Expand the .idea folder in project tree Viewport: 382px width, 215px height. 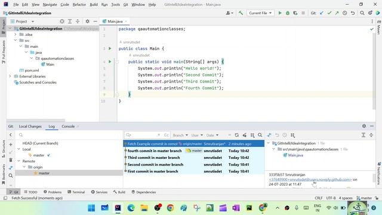pyautogui.click(x=16, y=35)
